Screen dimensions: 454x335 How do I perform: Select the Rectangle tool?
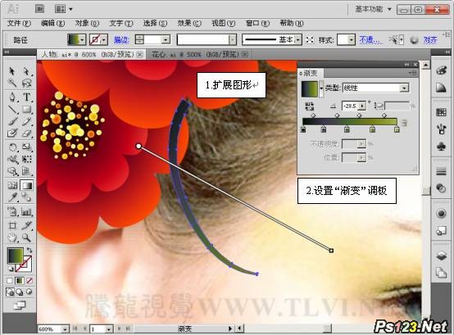click(x=26, y=109)
